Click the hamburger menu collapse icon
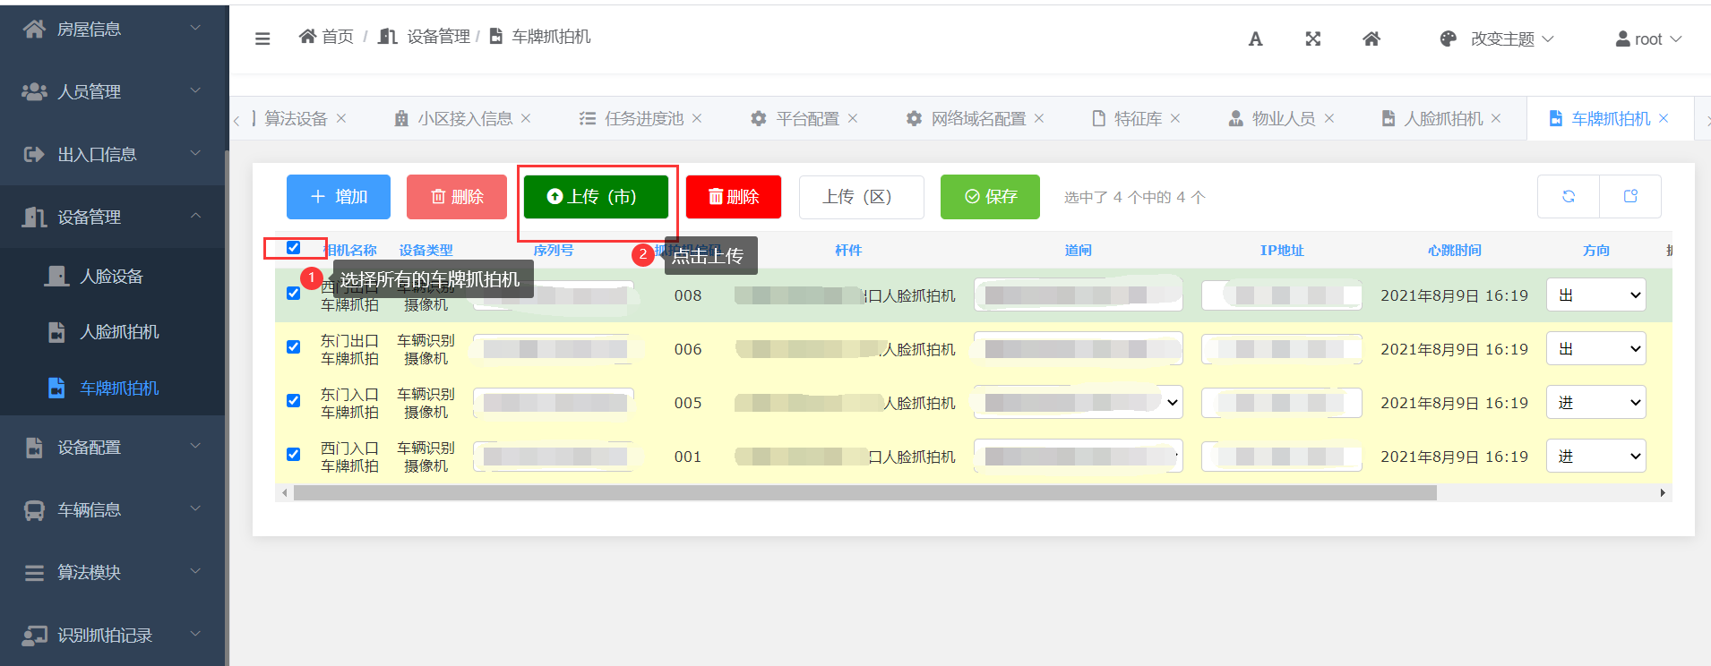The width and height of the screenshot is (1711, 666). [262, 38]
